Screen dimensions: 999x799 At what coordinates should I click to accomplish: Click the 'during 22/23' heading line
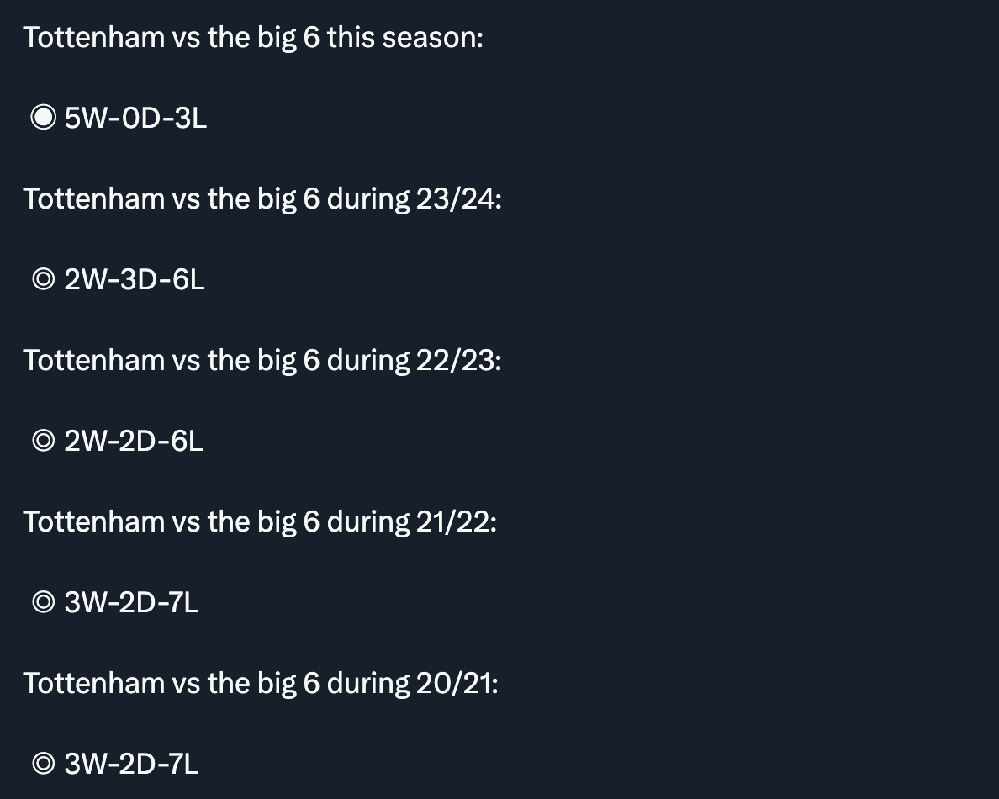[262, 361]
